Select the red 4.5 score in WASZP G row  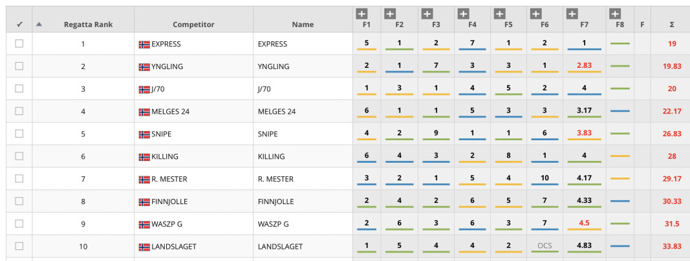click(x=584, y=222)
